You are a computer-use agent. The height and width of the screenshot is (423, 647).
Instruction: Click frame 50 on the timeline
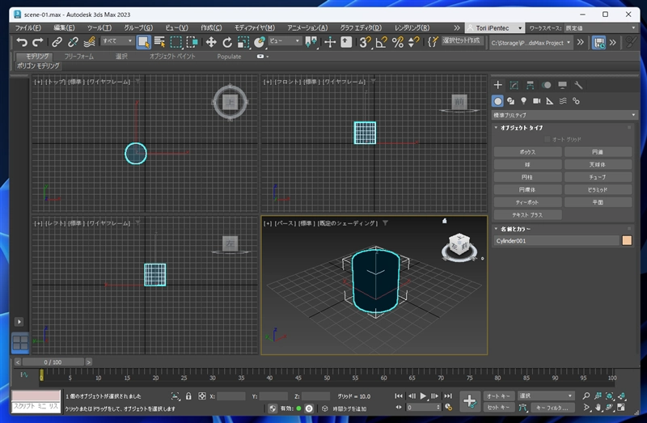pyautogui.click(x=327, y=378)
